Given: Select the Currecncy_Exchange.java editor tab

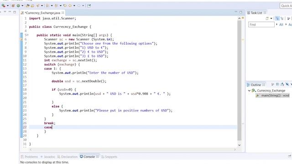Looking at the screenshot, I should pyautogui.click(x=42, y=13).
